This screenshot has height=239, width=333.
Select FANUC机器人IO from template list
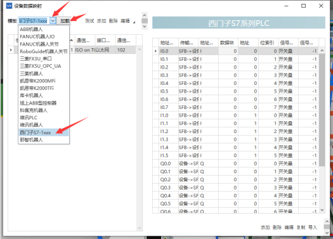point(37,37)
